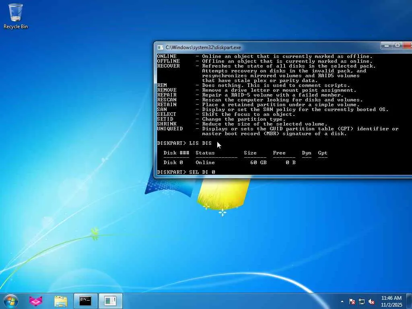Screen dimensions: 412x309
Task: Click the RETAIN command entry
Action: coord(167,105)
